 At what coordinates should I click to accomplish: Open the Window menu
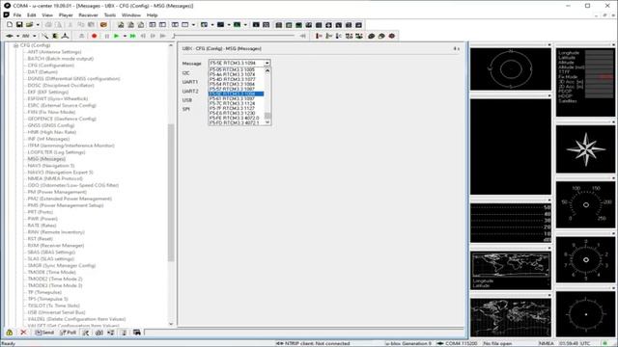(131, 15)
